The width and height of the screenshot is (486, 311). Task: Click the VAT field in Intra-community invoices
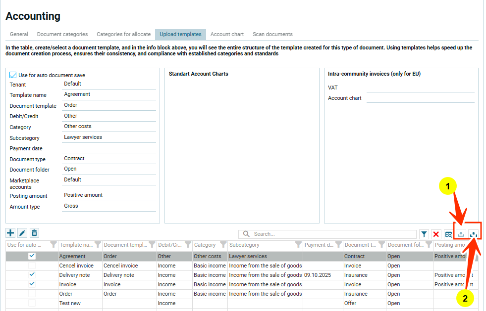click(x=420, y=88)
